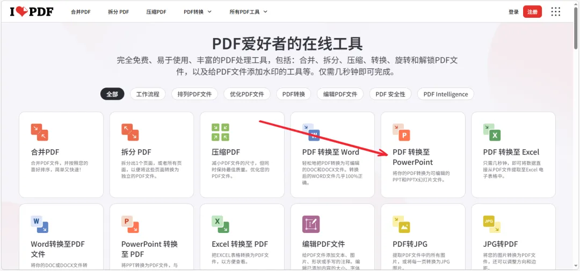
Task: Click the PDF转JPG yellow icon
Action: (401, 224)
